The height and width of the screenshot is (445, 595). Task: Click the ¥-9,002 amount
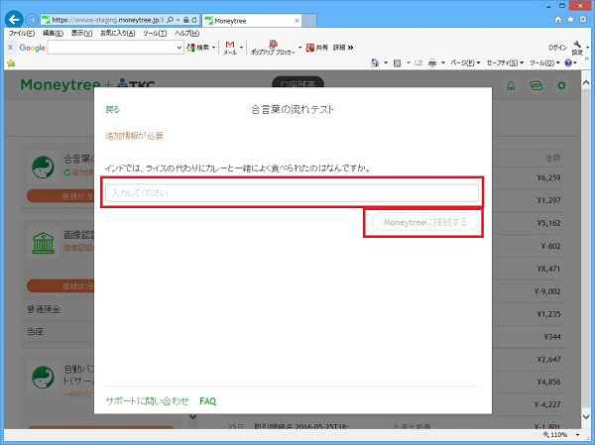tap(547, 291)
